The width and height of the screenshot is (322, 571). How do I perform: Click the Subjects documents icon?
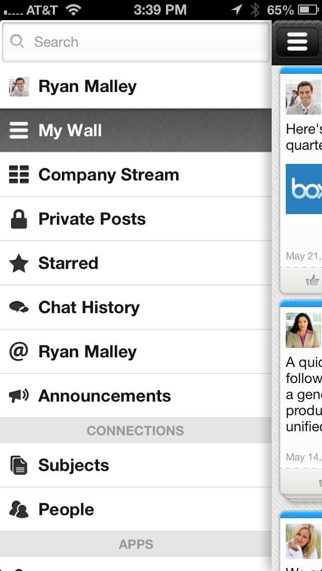pyautogui.click(x=19, y=465)
